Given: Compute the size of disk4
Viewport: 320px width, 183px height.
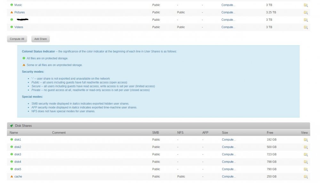Looking at the screenshot, I should click(229, 162).
